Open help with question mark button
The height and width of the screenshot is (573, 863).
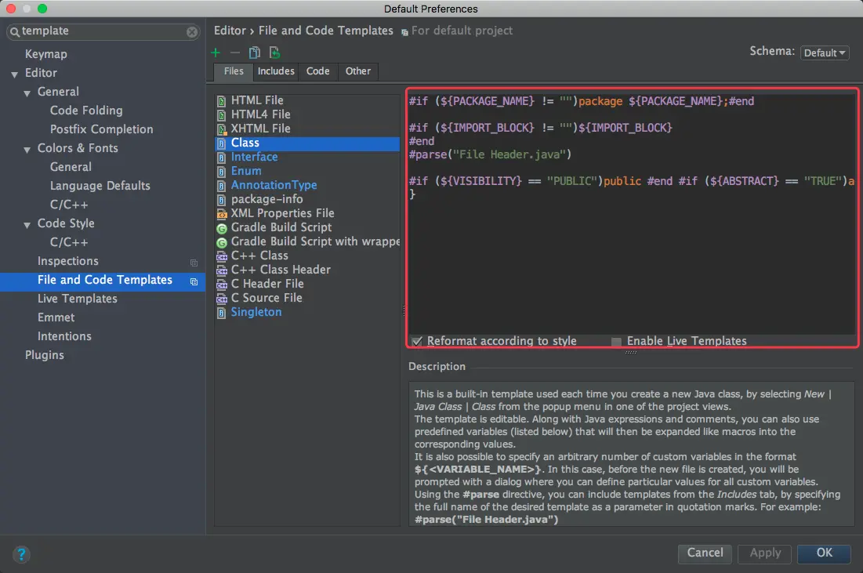[x=21, y=553]
